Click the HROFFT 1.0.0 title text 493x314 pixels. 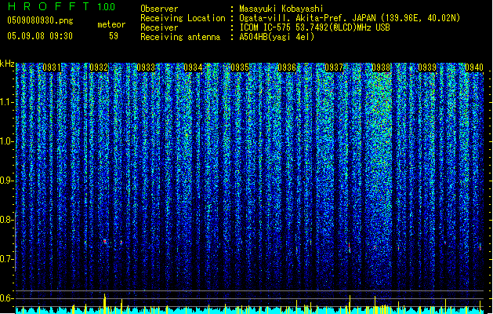tap(61, 6)
